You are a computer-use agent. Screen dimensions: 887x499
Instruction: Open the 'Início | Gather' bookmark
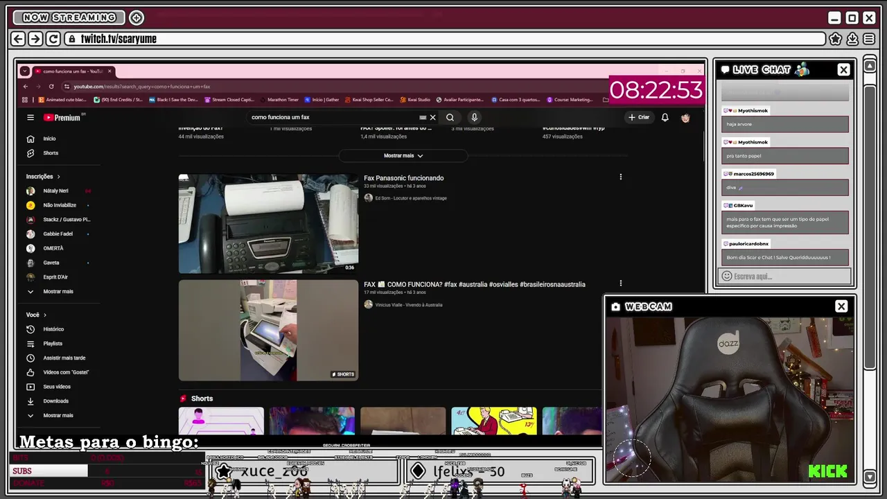(x=322, y=100)
